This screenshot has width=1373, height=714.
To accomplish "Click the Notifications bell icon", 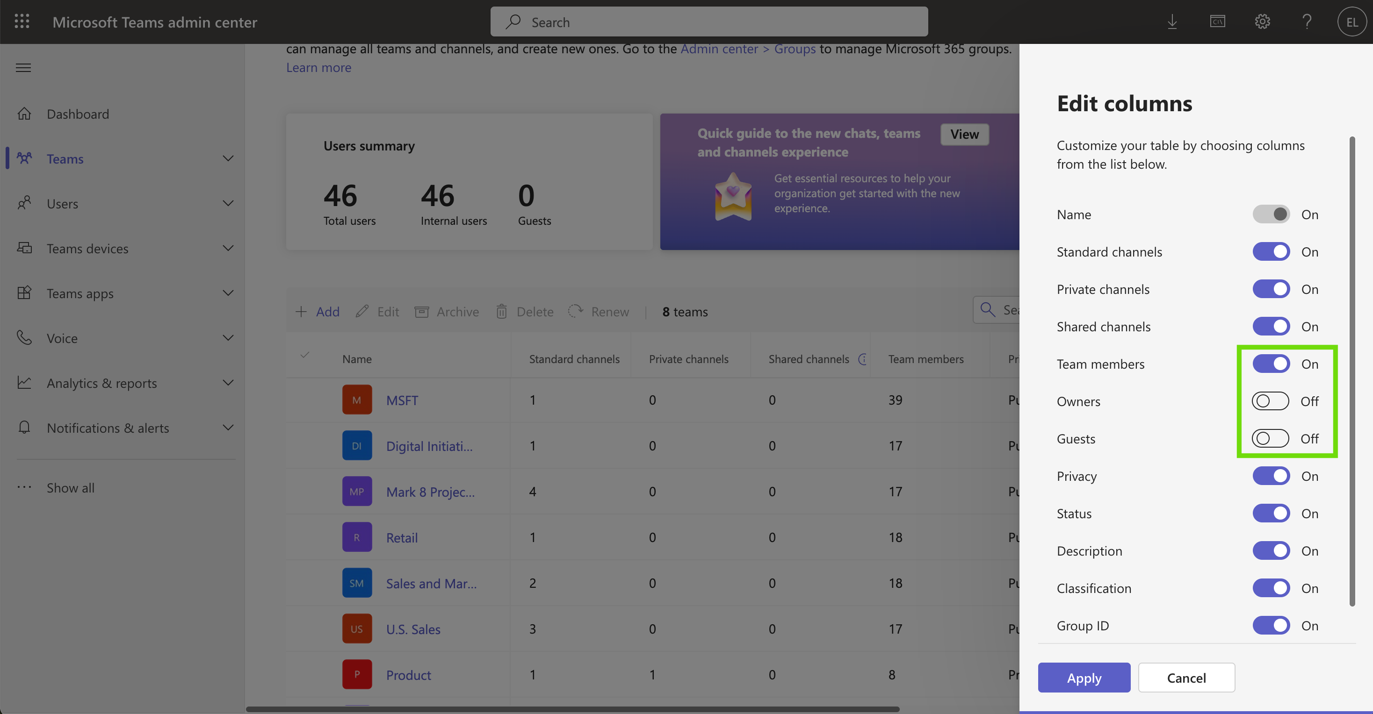I will click(24, 427).
